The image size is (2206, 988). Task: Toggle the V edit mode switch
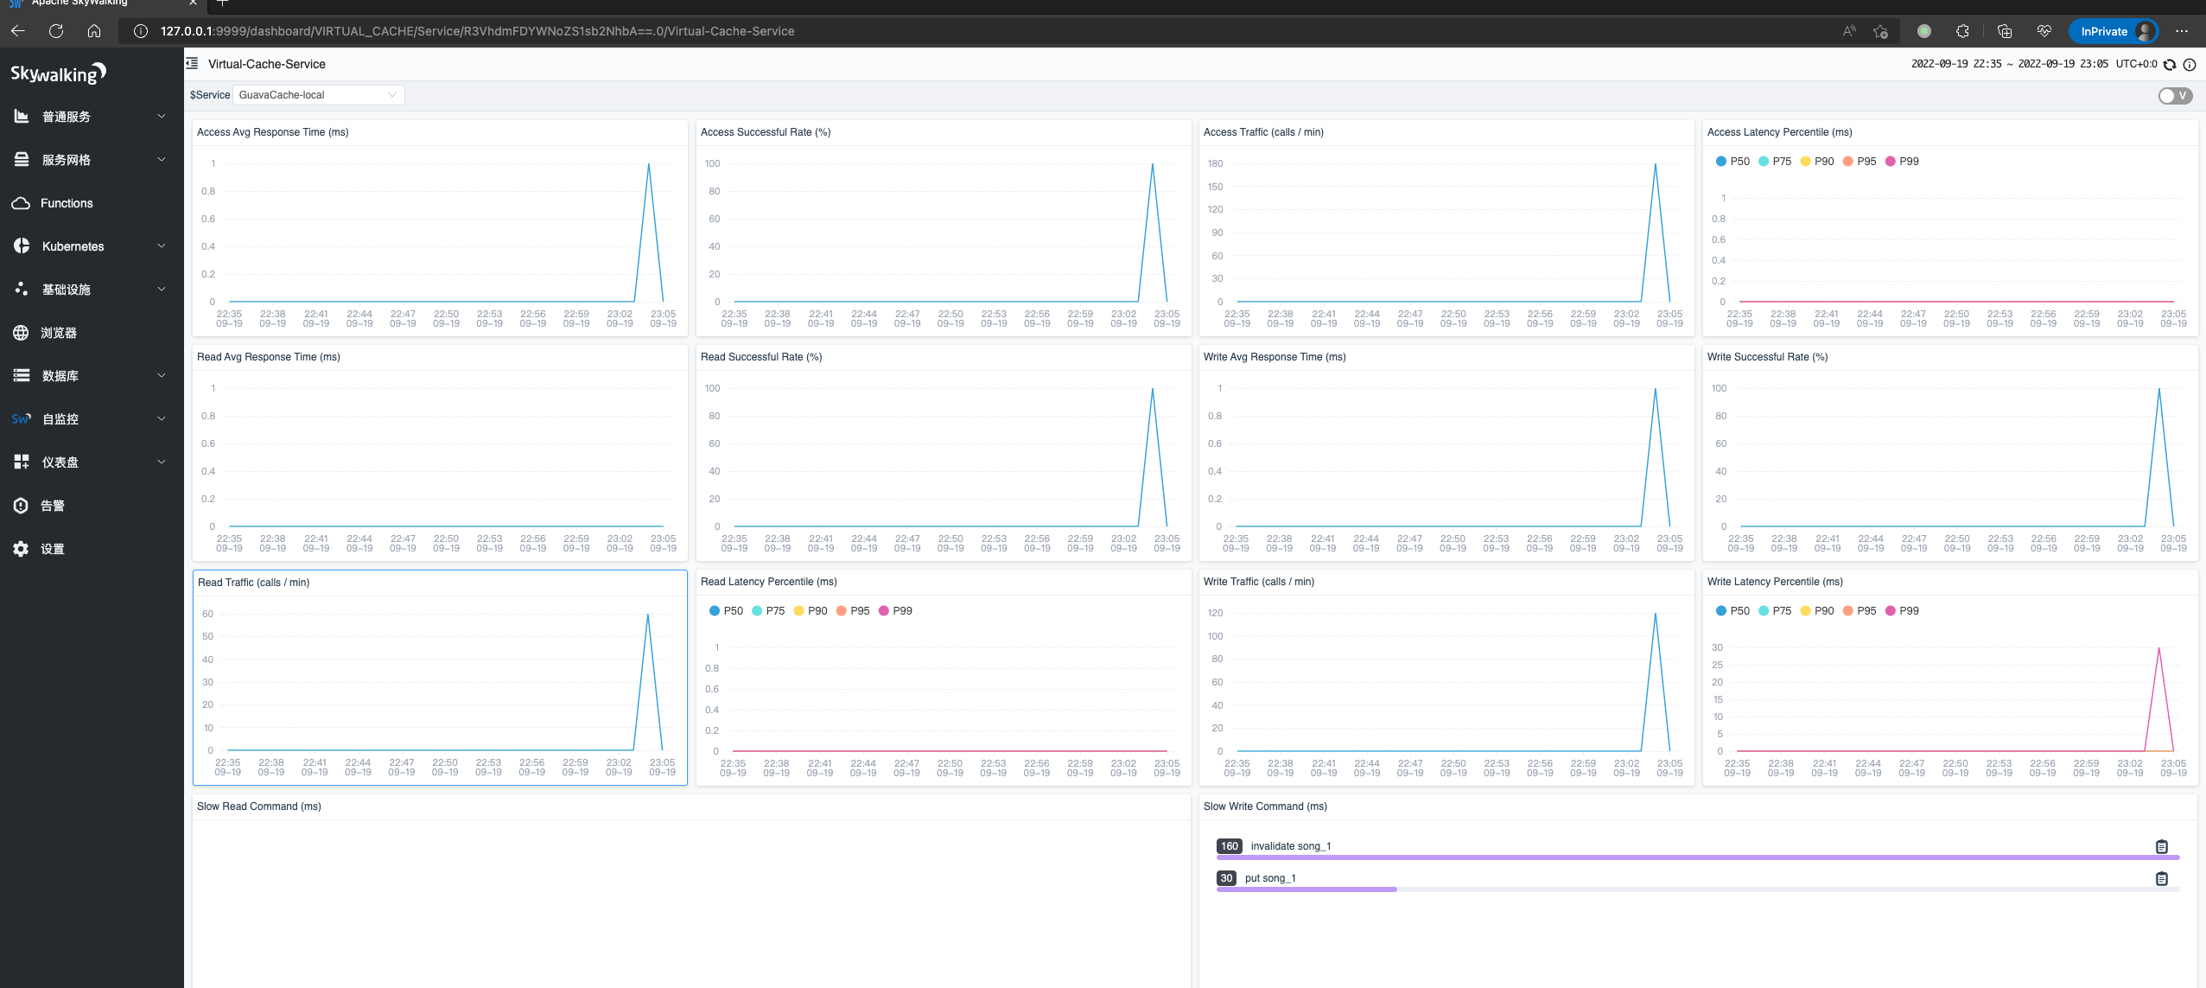[x=2174, y=96]
